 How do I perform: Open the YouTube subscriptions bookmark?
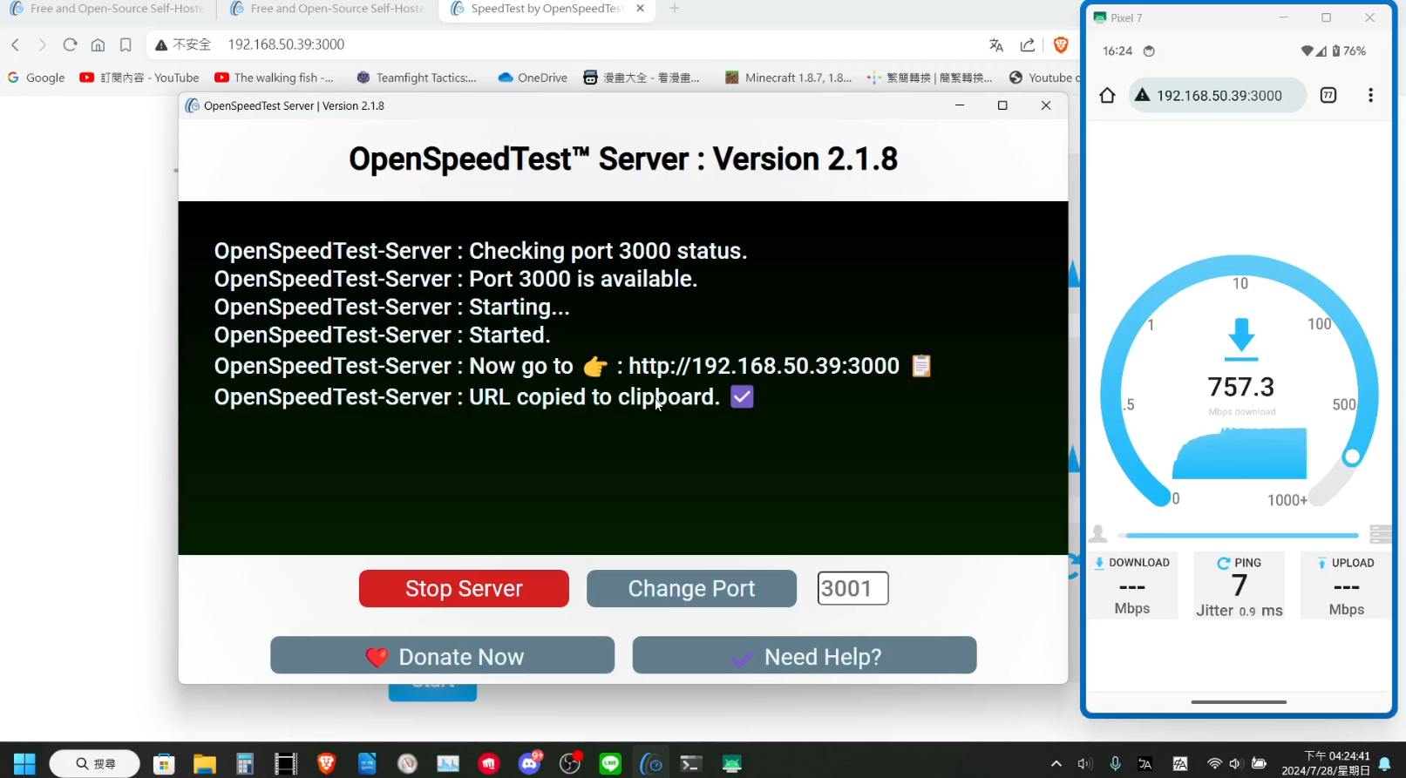139,78
